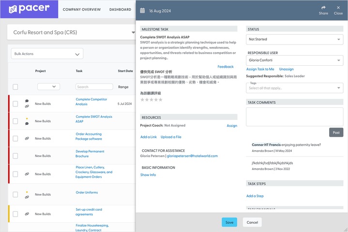Screen dimensions: 348x232
Task: Open the Status dropdown showing Not Started
Action: pyautogui.click(x=294, y=39)
